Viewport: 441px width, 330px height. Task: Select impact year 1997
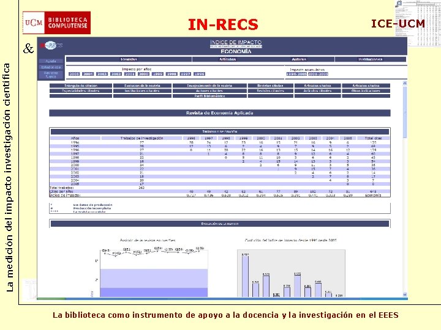tap(186, 74)
